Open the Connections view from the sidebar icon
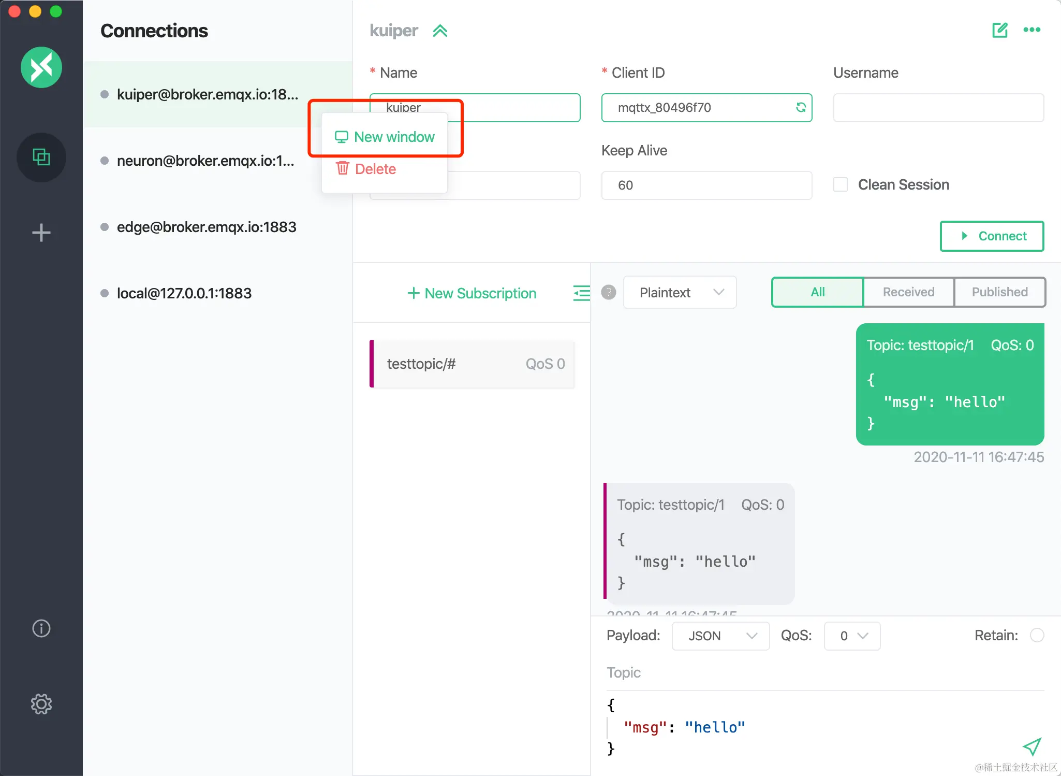The width and height of the screenshot is (1061, 776). coord(41,157)
